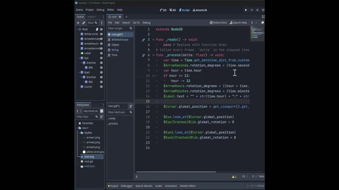Open the Debug menu in the top bar

point(100,10)
